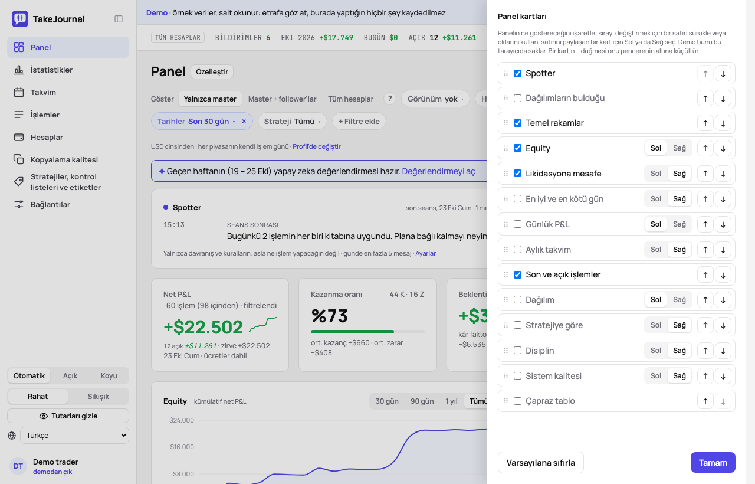Move Çapraz tablo card up
Screen dimensions: 755x484
pos(705,401)
